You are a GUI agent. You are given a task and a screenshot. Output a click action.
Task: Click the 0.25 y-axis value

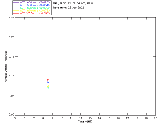11,18
